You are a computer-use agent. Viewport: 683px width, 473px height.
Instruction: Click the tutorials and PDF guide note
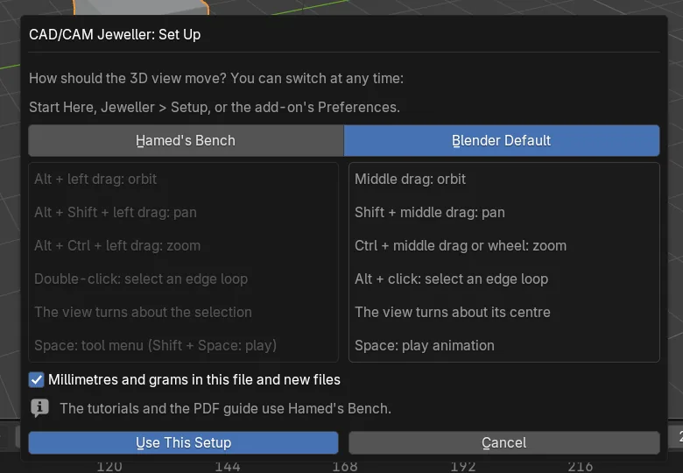coord(225,408)
